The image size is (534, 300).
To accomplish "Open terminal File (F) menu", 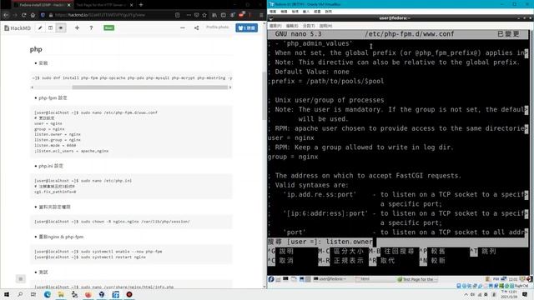I will tap(275, 26).
